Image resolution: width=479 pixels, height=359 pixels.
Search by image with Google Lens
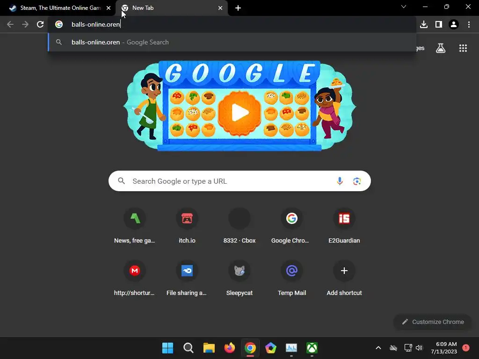357,181
